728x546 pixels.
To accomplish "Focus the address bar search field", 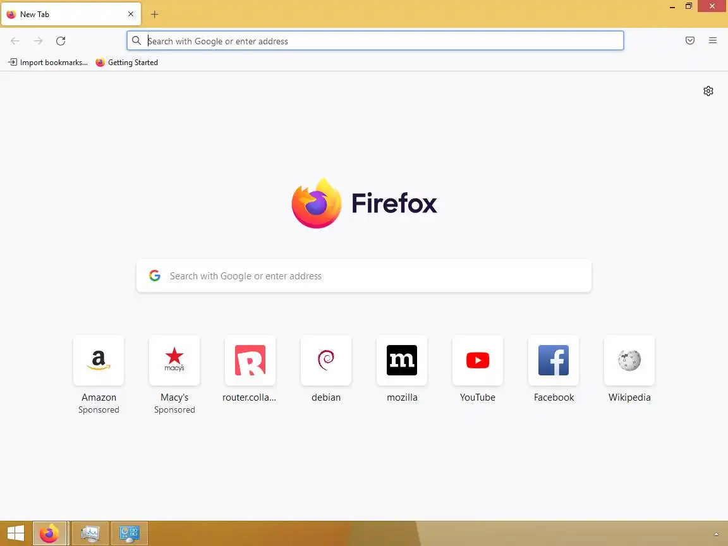I will pyautogui.click(x=375, y=41).
